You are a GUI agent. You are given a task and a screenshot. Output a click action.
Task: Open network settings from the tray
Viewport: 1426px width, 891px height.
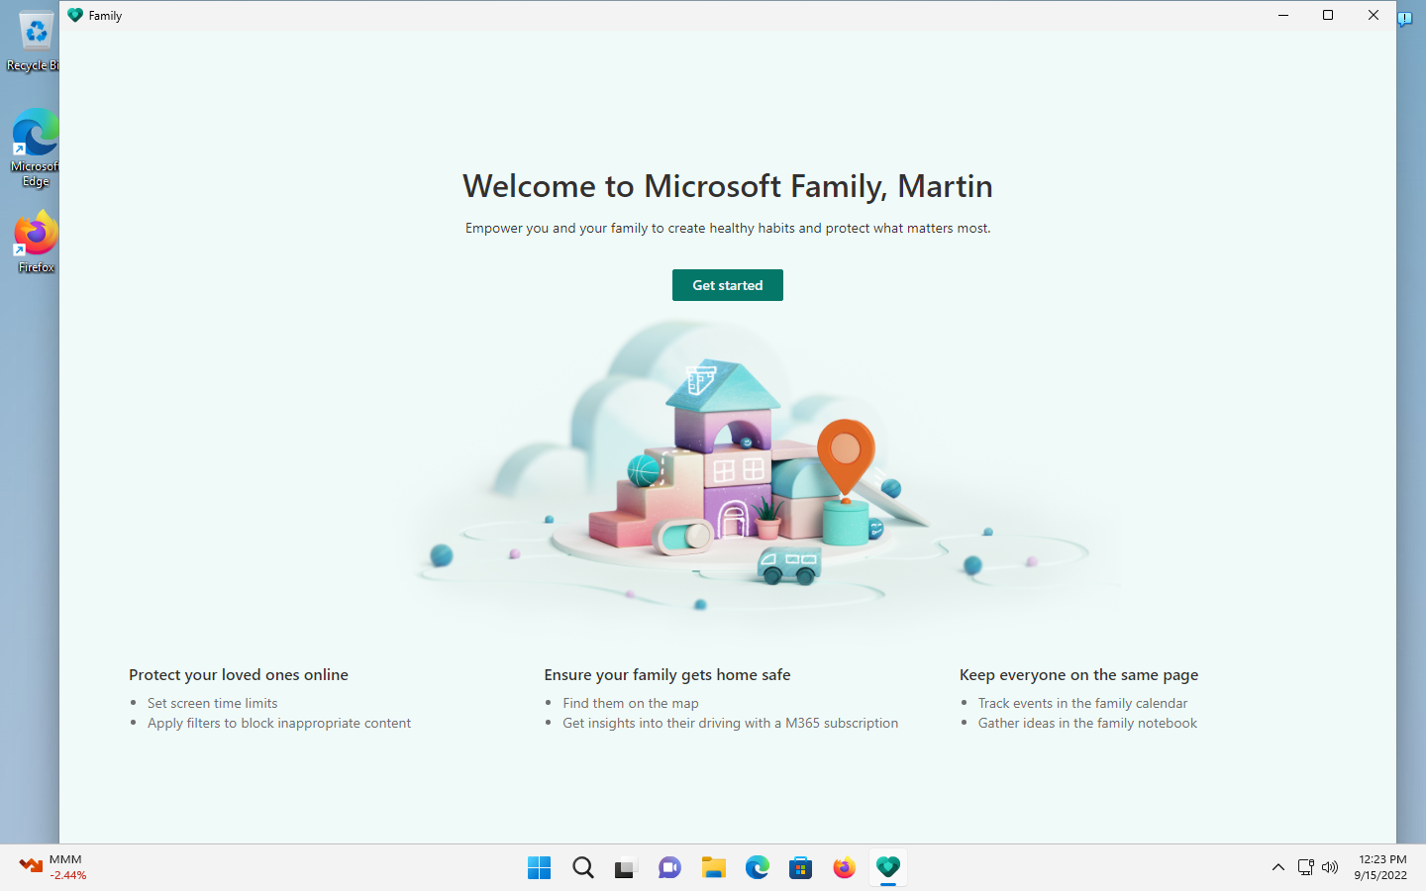coord(1306,867)
